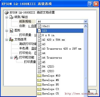Select Envelope #9 from the list
Screen dimensions: 100x97
(x=60, y=80)
